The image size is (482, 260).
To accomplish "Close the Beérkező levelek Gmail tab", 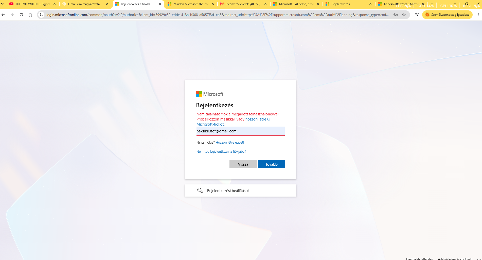I will [x=265, y=4].
